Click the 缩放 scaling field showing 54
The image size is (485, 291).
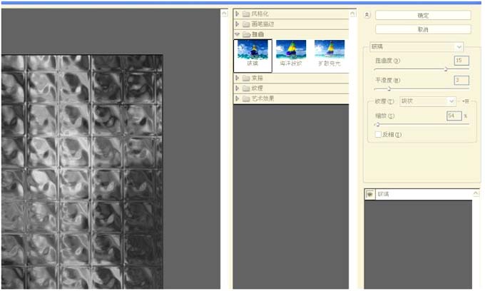click(x=454, y=116)
